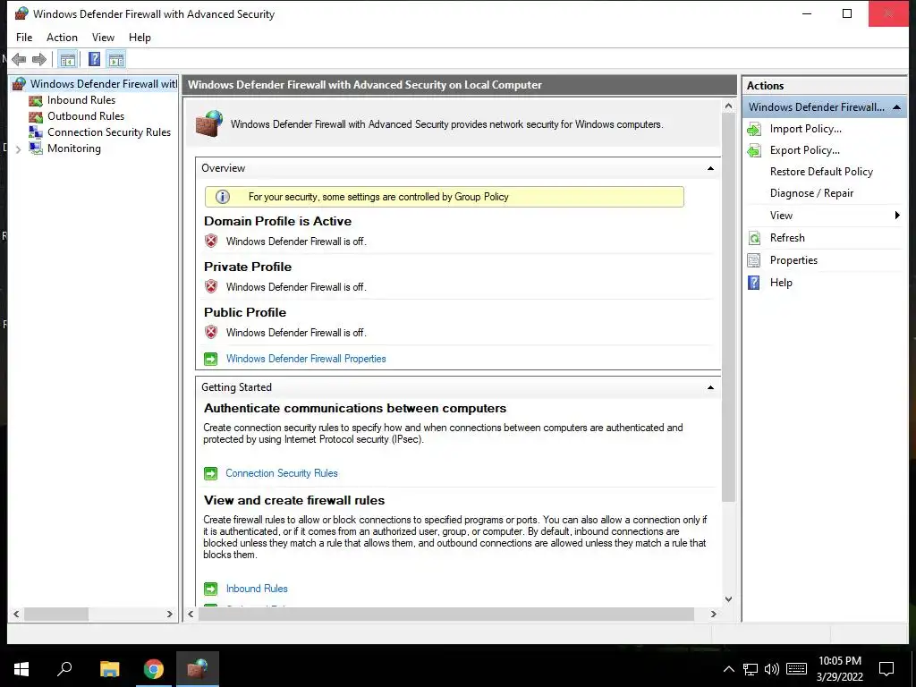Choose Restore Default Policy action
The image size is (916, 687).
click(821, 172)
